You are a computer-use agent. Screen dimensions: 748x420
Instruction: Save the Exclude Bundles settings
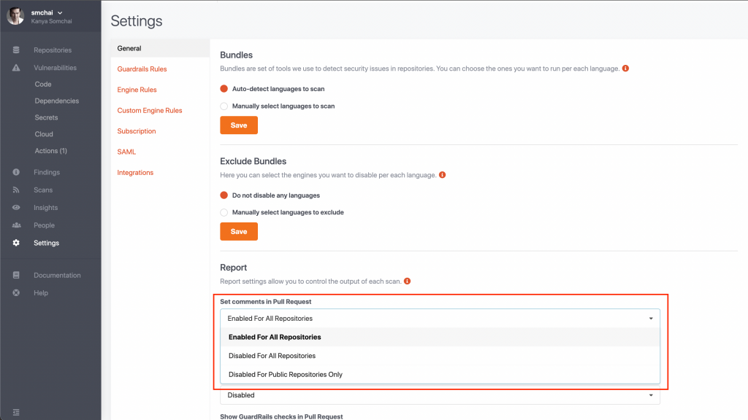point(239,231)
